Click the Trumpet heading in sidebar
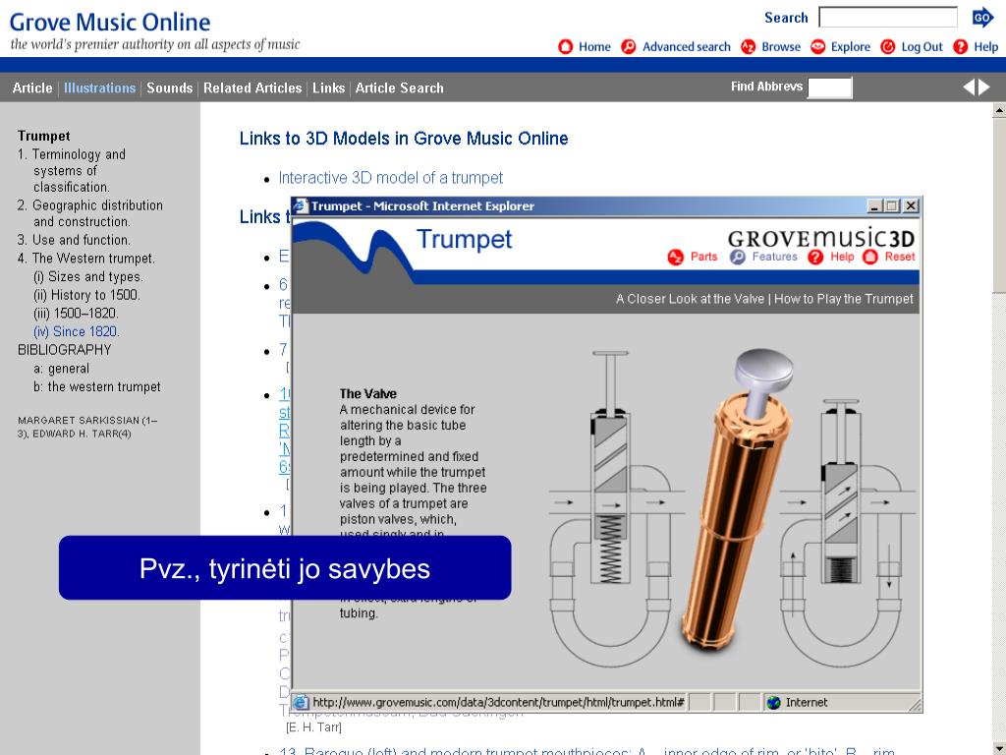The width and height of the screenshot is (1006, 755). pos(43,136)
